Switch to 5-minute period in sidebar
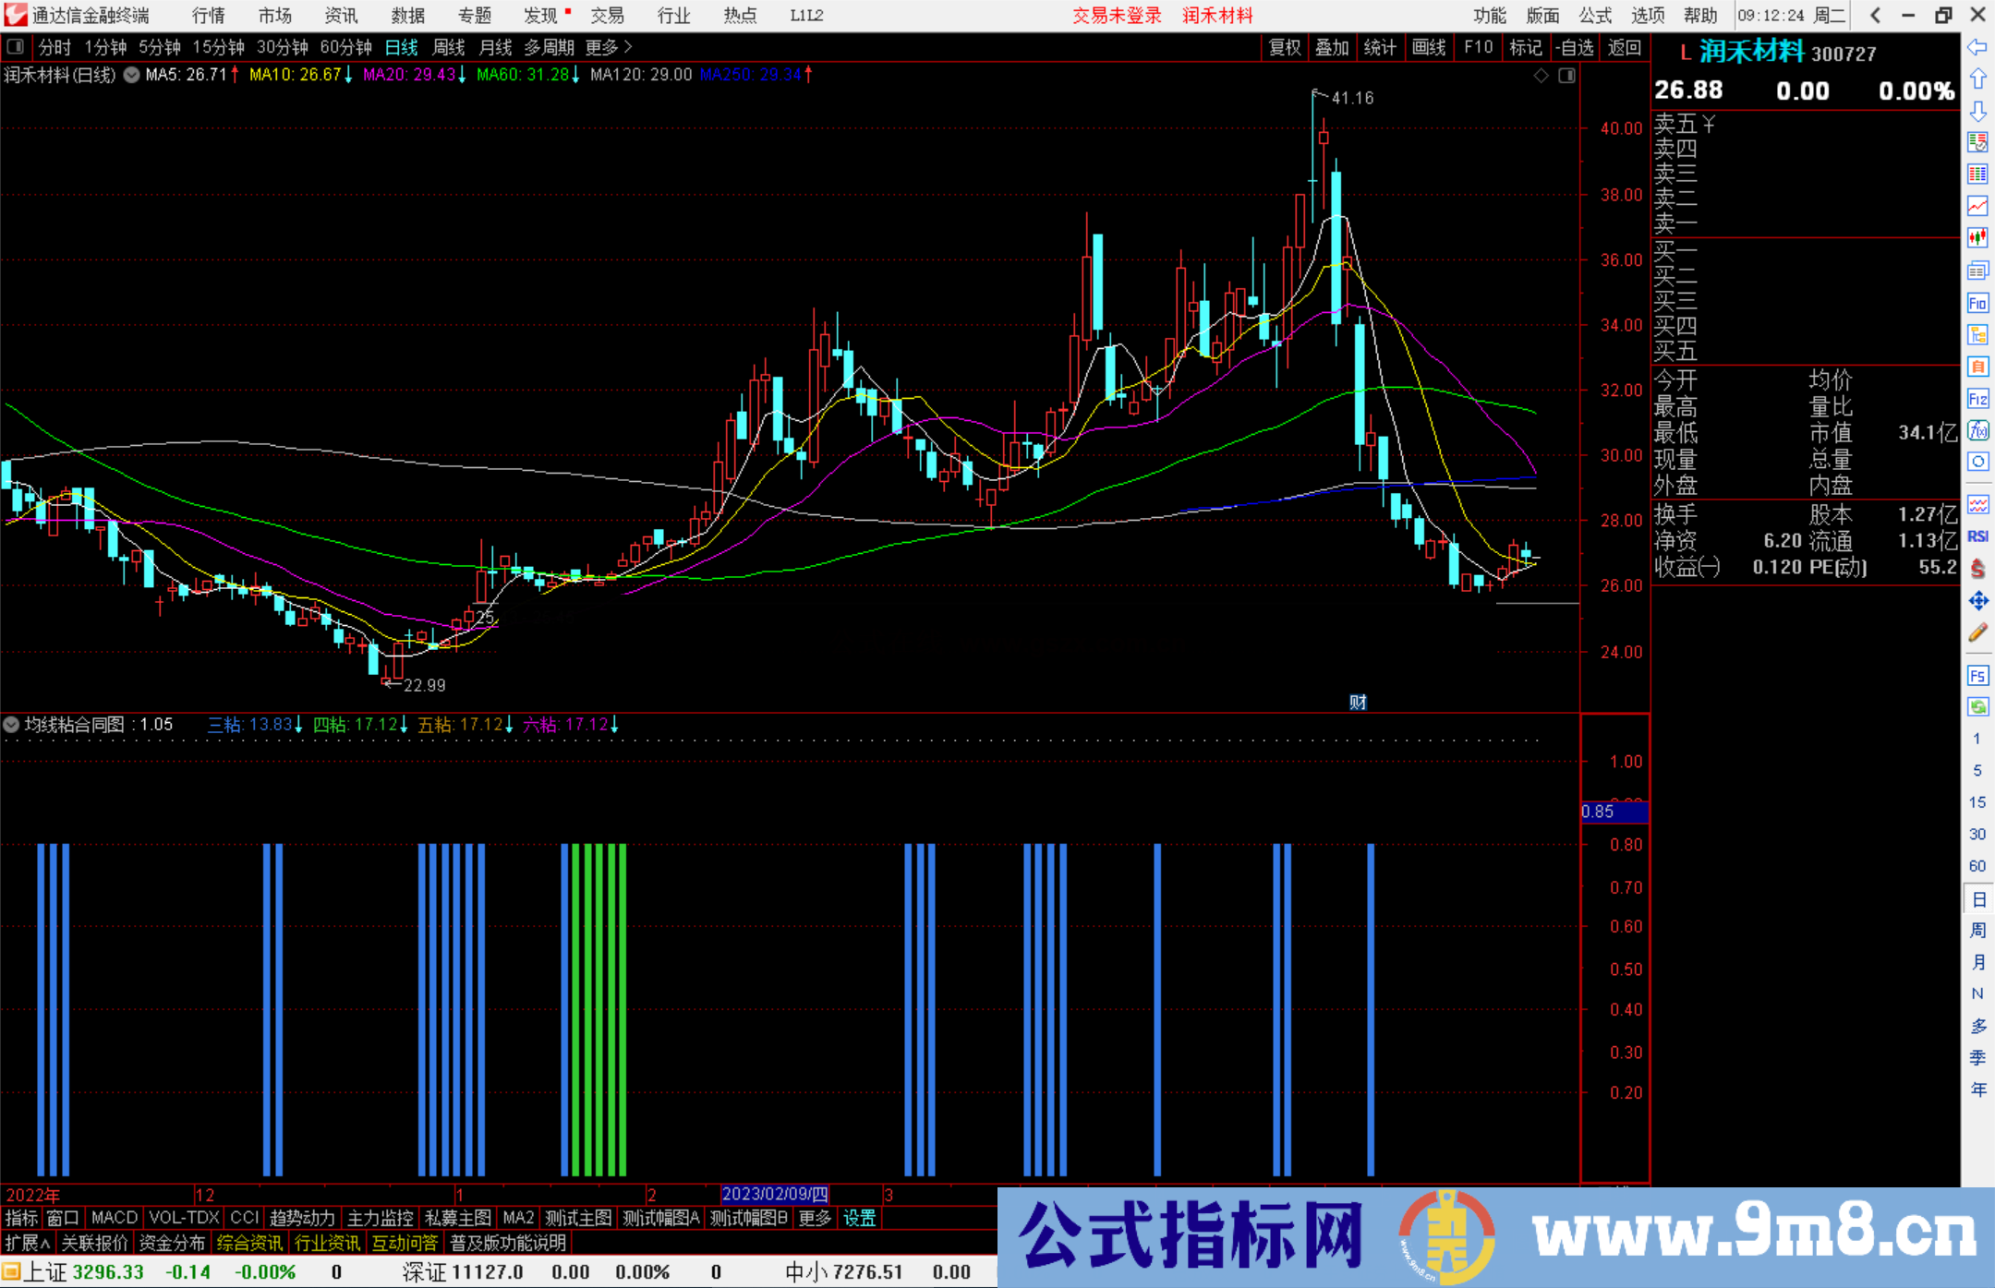Viewport: 1995px width, 1288px height. [x=1977, y=771]
